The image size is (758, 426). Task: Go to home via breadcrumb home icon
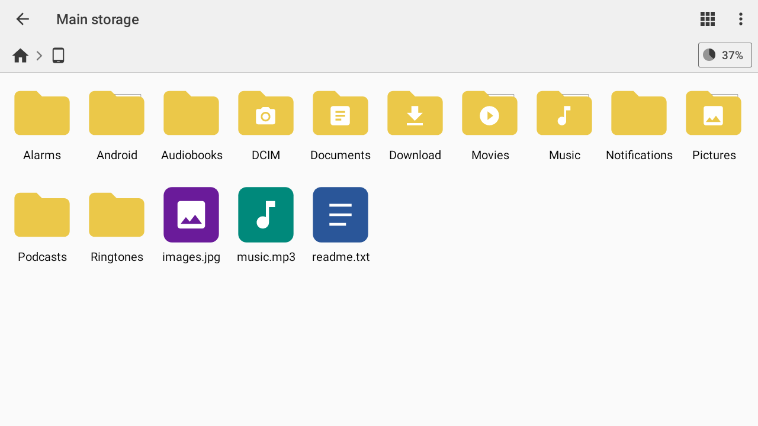20,55
